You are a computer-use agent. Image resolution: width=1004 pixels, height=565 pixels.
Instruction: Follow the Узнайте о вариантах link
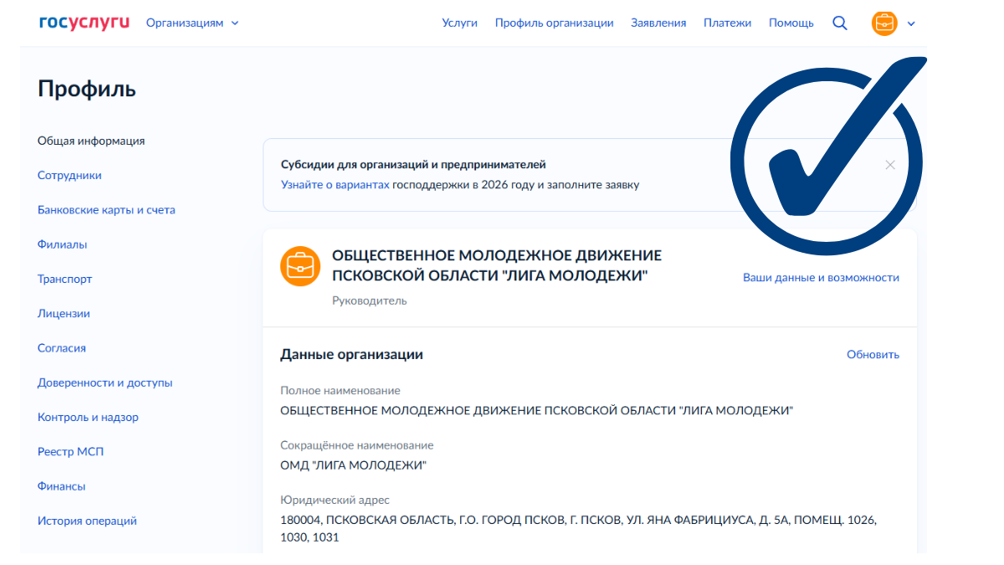coord(335,184)
